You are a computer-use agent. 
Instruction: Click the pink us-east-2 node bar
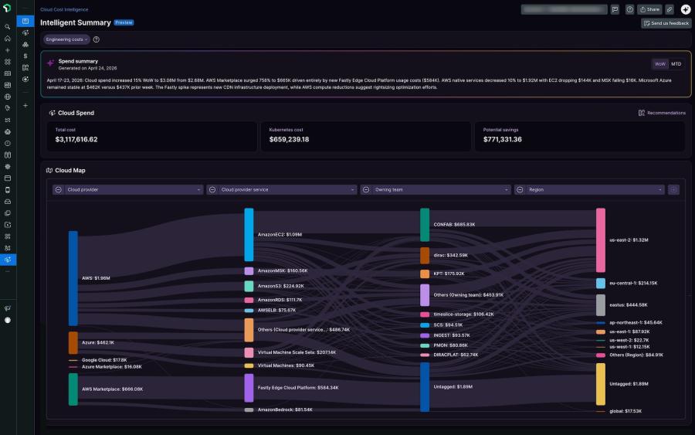click(x=601, y=240)
